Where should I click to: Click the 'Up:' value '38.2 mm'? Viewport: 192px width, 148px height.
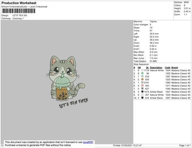tap(154, 40)
